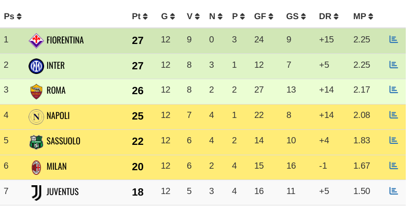
Task: Sort the table by Ps column
Action: pos(12,17)
